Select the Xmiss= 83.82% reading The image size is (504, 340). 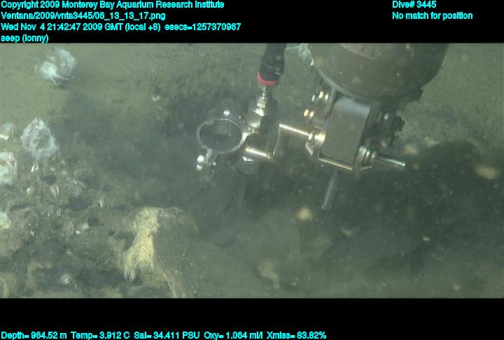click(x=296, y=336)
